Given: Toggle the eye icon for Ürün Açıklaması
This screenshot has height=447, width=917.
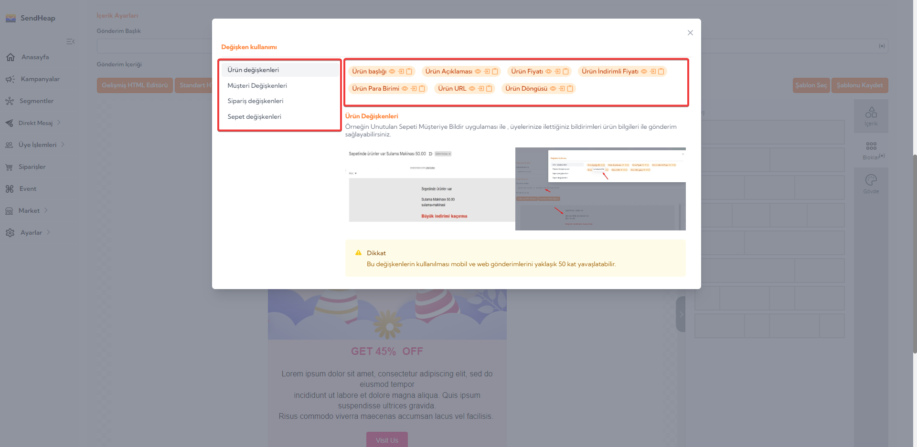Looking at the screenshot, I should [478, 72].
